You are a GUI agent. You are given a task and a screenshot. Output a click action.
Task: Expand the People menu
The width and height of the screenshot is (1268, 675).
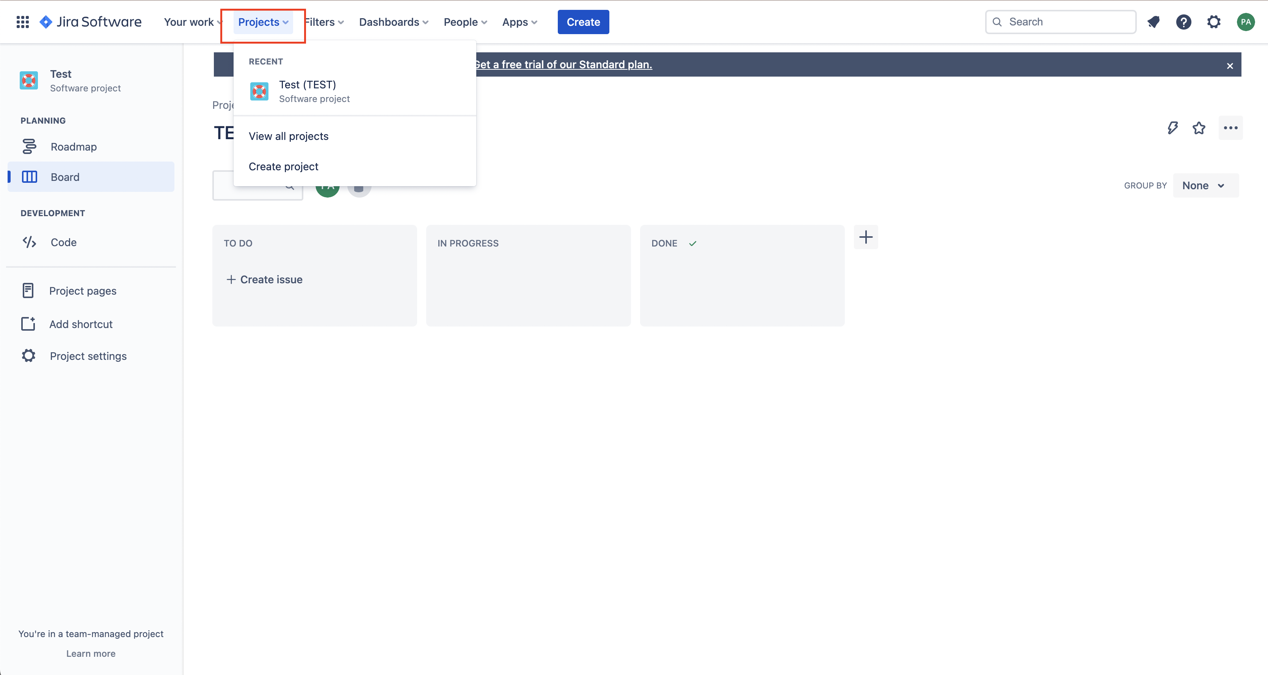(x=465, y=22)
